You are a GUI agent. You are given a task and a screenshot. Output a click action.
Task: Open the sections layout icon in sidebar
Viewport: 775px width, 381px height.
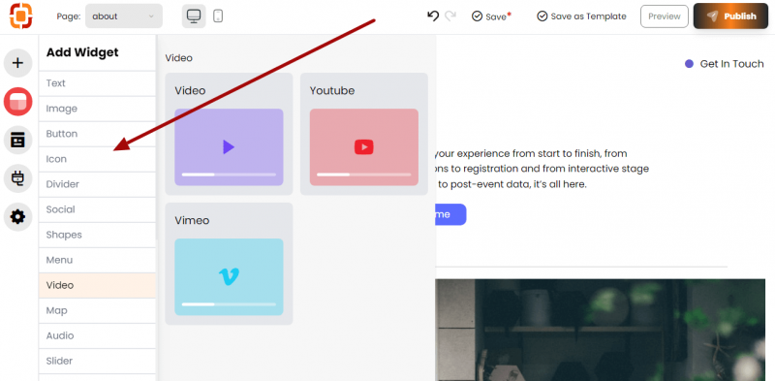(x=17, y=140)
